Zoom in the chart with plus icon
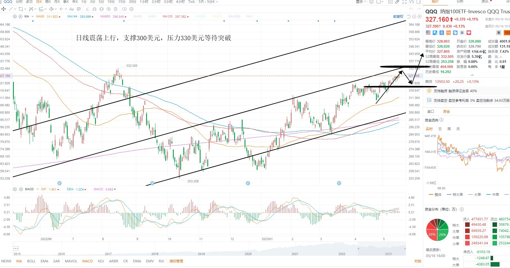Image resolution: width=510 pixels, height=268 pixels. tap(419, 17)
